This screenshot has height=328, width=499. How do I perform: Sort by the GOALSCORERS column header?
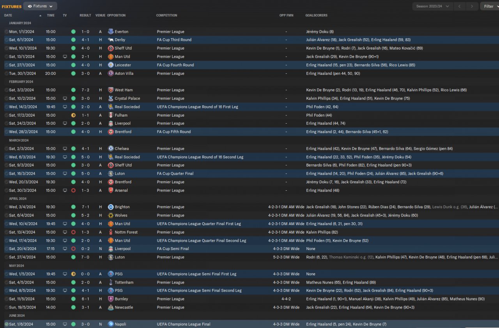point(317,16)
